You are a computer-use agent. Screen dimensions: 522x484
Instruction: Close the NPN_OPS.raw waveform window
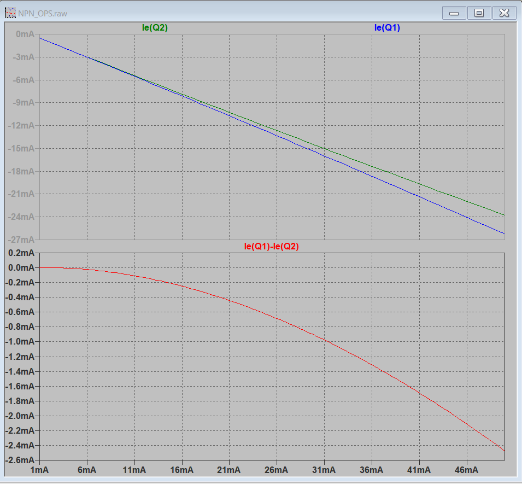505,13
